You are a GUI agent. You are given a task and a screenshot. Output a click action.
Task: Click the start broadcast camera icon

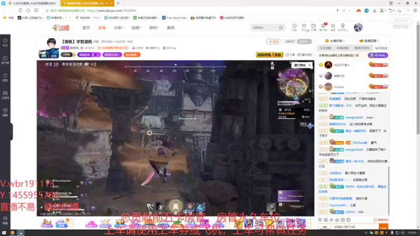(x=313, y=27)
